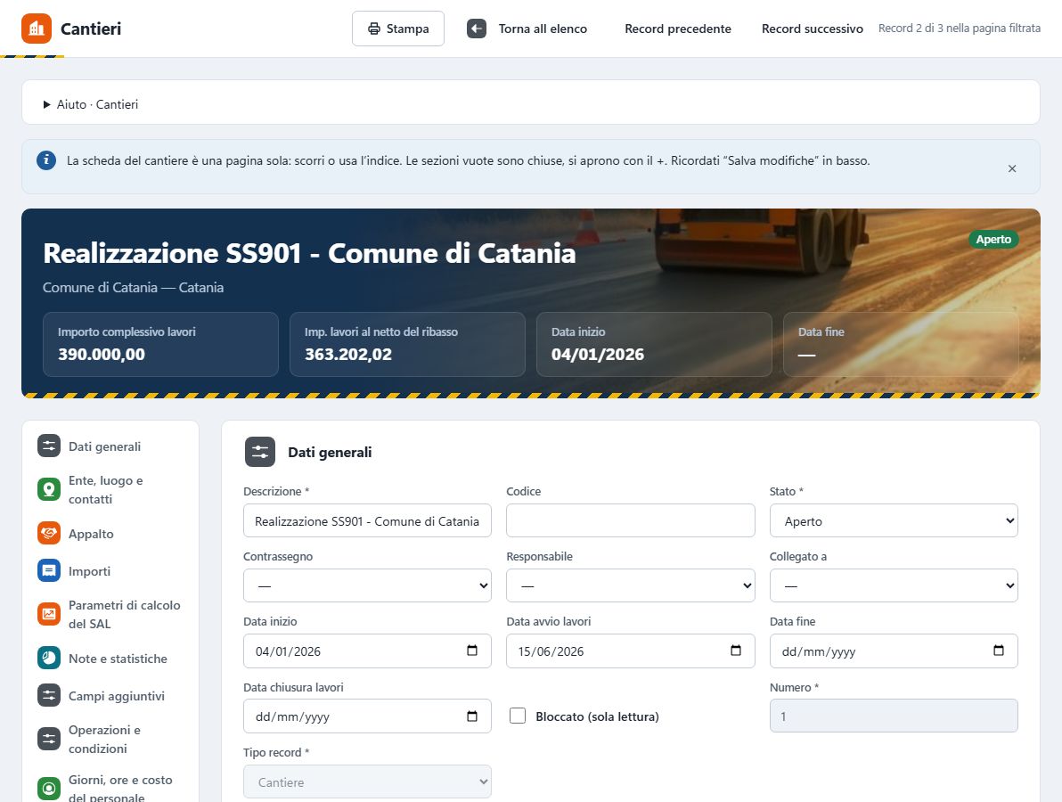This screenshot has width=1062, height=802.
Task: Expand the Aiuto · Cantieri help section
Action: (91, 104)
